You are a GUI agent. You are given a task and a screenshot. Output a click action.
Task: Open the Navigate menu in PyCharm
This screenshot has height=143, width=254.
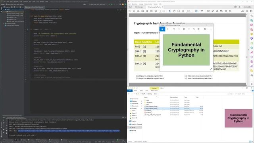click(x=16, y=2)
